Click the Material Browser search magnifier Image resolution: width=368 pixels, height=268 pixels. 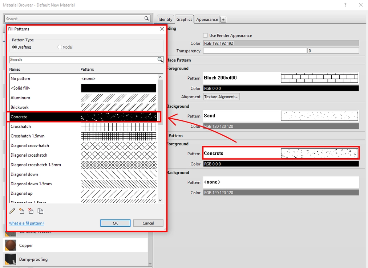click(146, 18)
